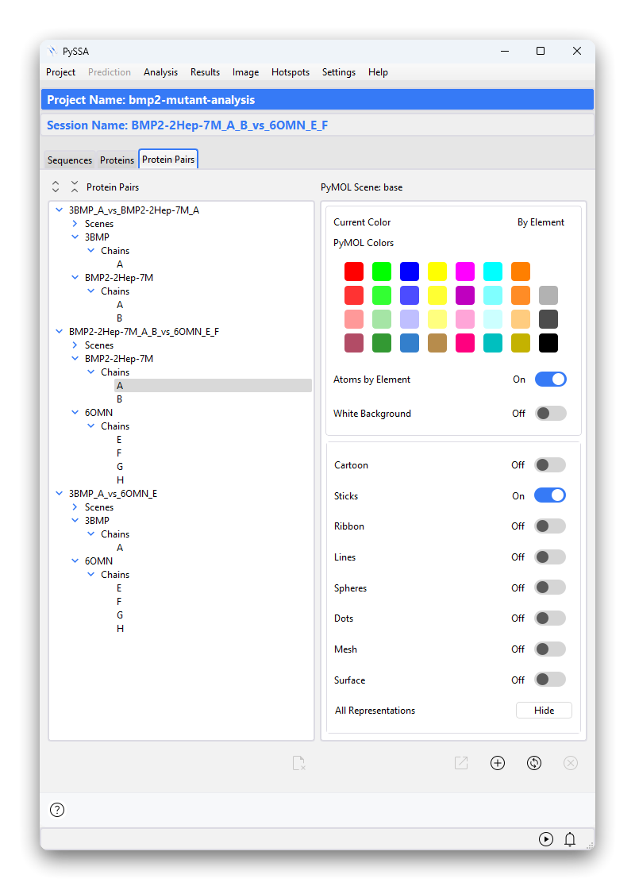The width and height of the screenshot is (635, 890).
Task: Choose the black color swatch
Action: coord(548,343)
